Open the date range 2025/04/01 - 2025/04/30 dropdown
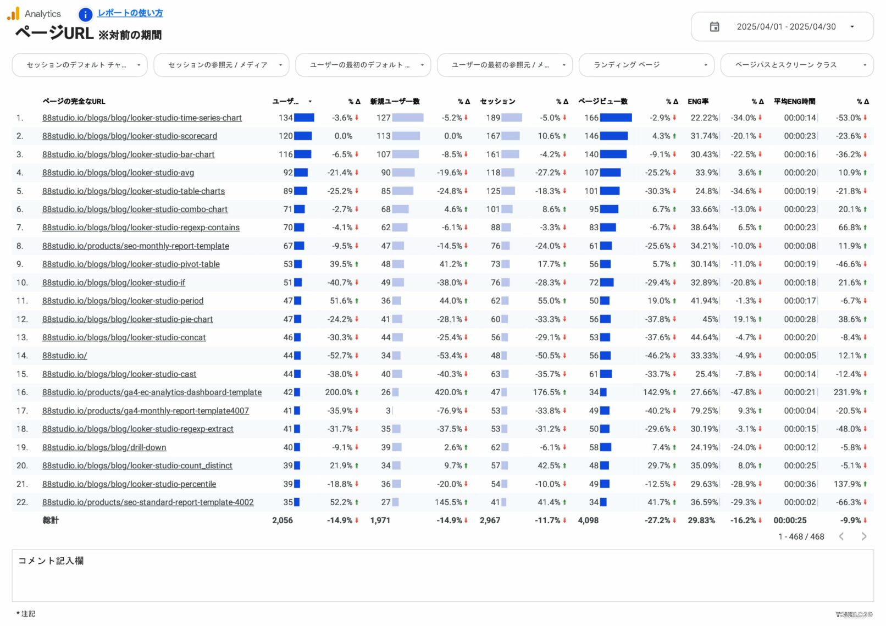This screenshot has width=886, height=626. (785, 26)
